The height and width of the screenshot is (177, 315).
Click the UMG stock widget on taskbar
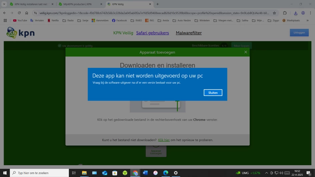pyautogui.click(x=248, y=173)
